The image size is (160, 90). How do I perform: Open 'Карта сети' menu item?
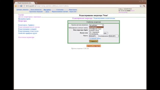73,12
